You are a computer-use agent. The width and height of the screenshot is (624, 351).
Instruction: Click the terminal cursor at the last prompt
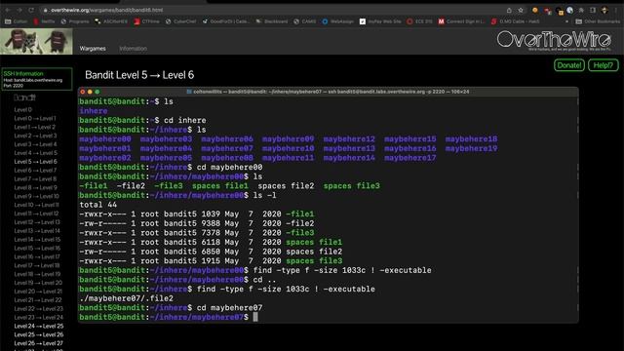click(x=255, y=317)
